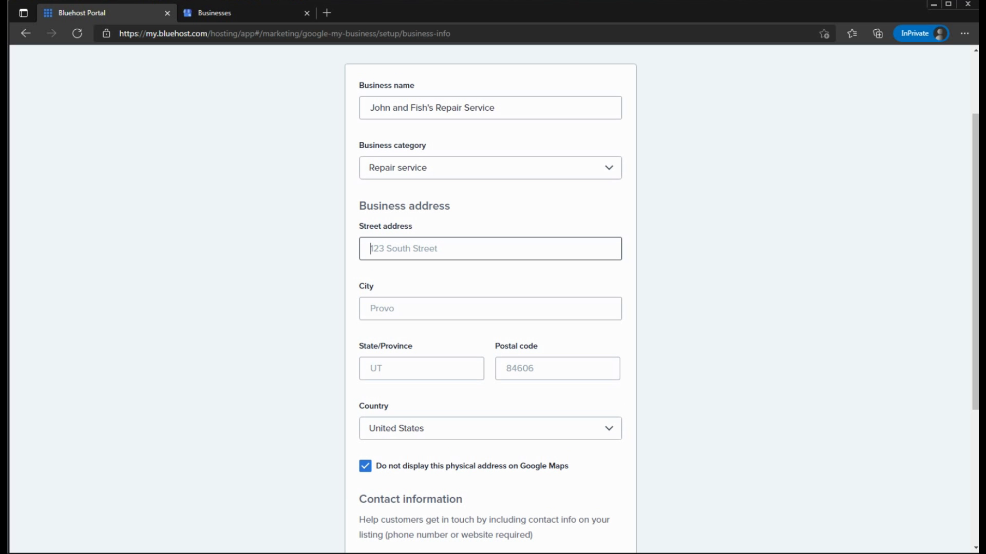Screen dimensions: 986x554
Task: Open a new tab with the plus icon
Action: [x=327, y=13]
